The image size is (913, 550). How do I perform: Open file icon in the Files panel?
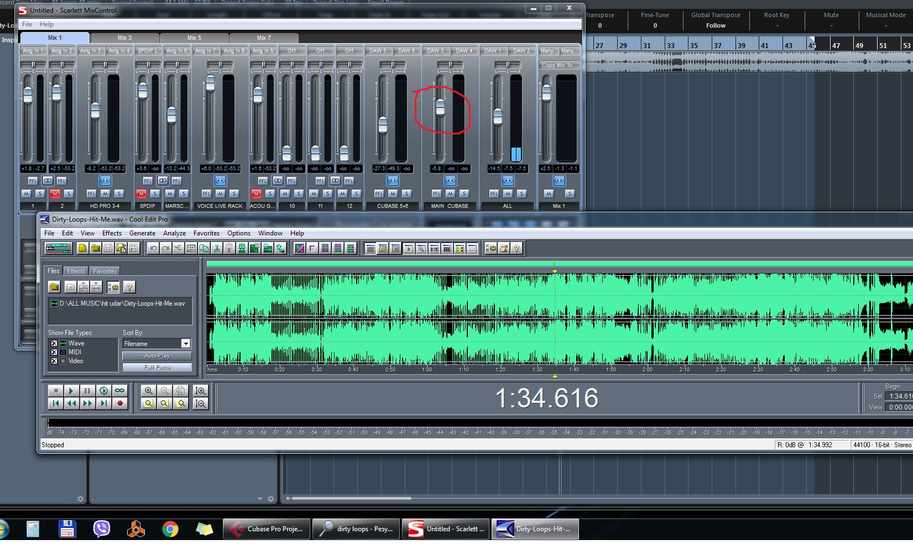click(54, 287)
